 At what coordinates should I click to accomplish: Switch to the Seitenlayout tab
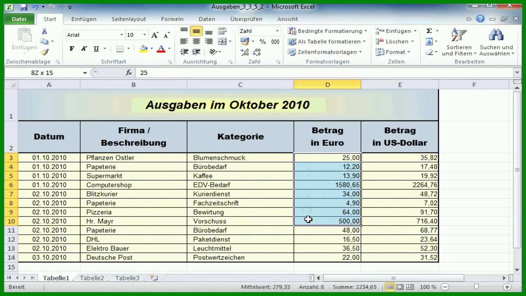[129, 19]
